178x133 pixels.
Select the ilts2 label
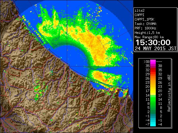(x=140, y=11)
